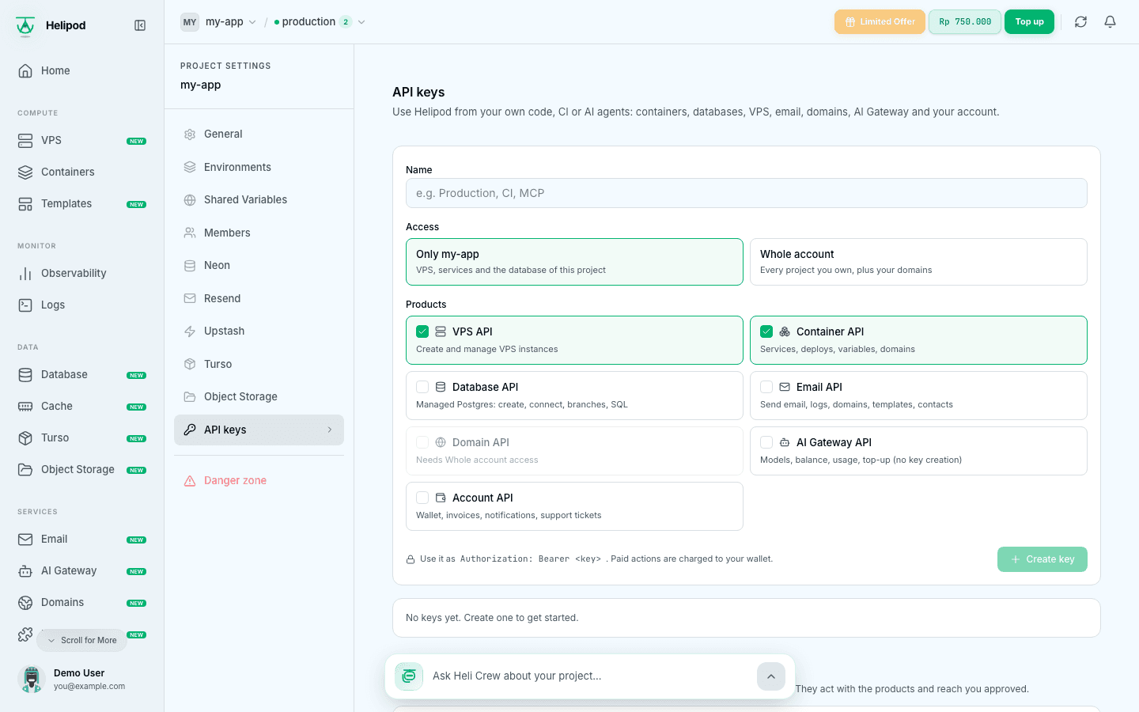
Task: Collapse the sidebar panel toggle icon
Action: click(140, 25)
